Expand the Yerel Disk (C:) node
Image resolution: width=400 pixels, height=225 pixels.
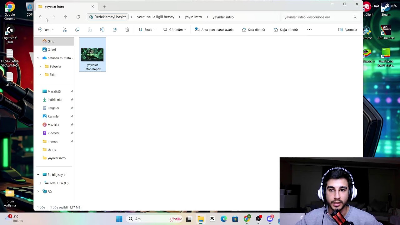click(x=40, y=183)
